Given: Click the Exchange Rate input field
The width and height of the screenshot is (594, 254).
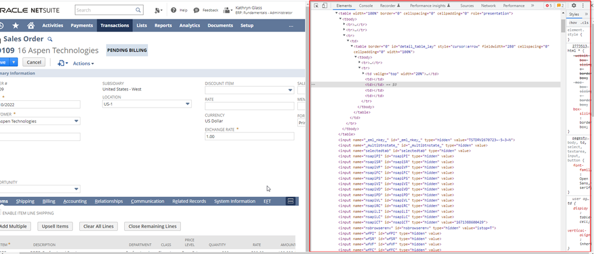Looking at the screenshot, I should coord(249,137).
